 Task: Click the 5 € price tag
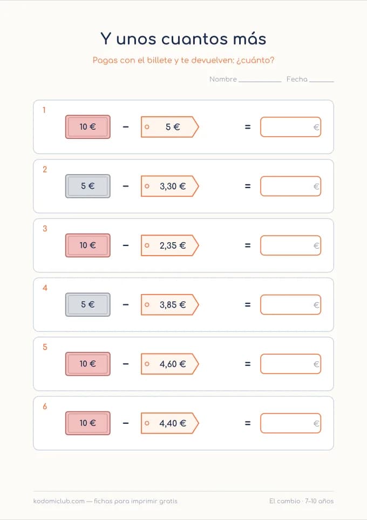coord(169,126)
